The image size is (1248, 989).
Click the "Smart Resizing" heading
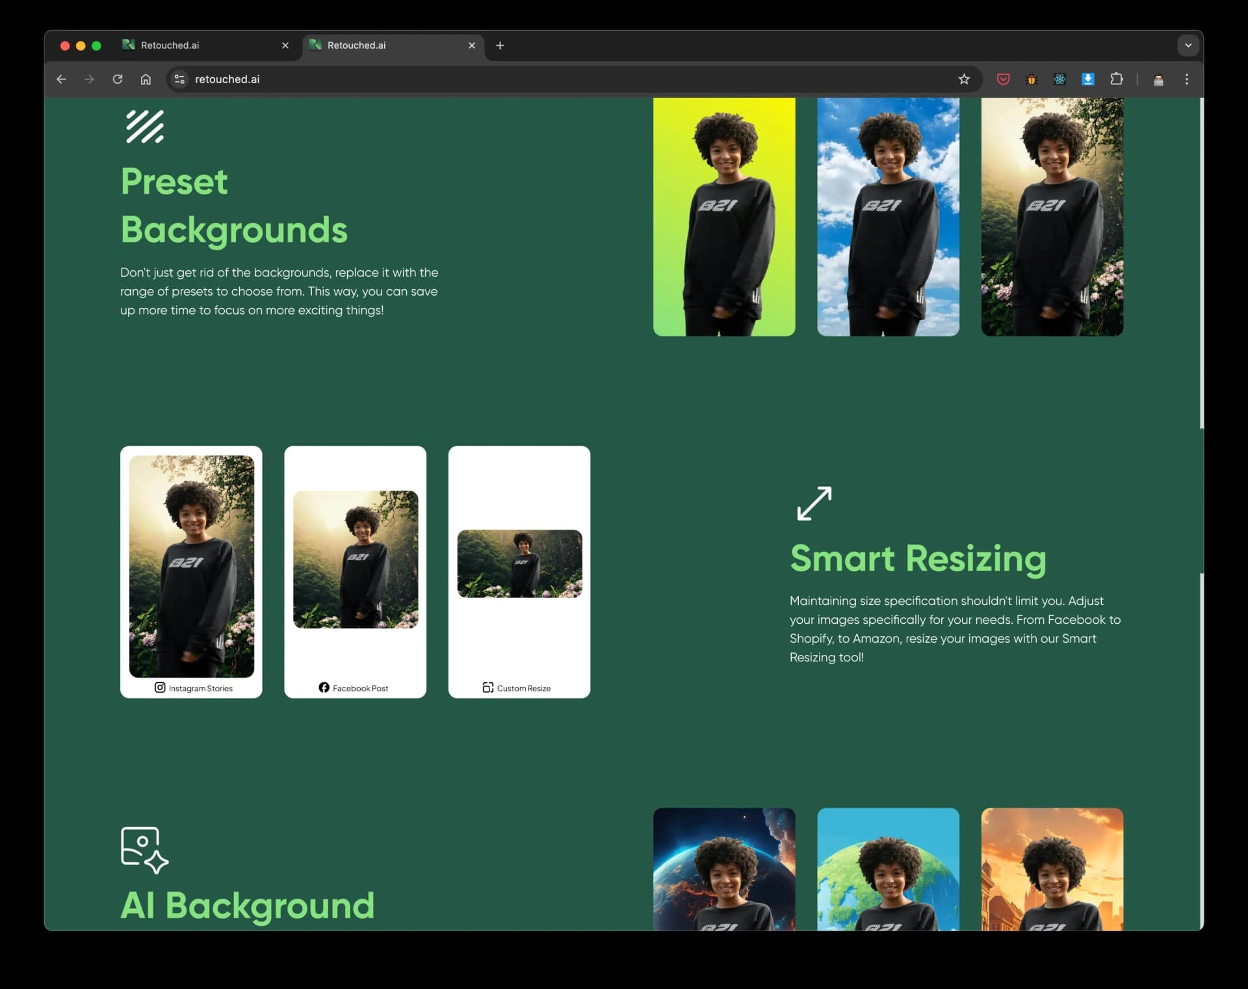point(918,558)
